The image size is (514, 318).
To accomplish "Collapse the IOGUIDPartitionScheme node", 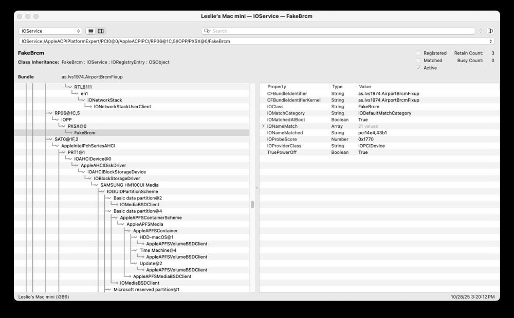I will (x=103, y=192).
